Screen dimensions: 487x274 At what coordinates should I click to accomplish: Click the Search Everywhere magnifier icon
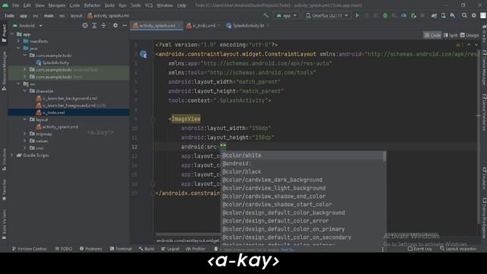(x=464, y=15)
